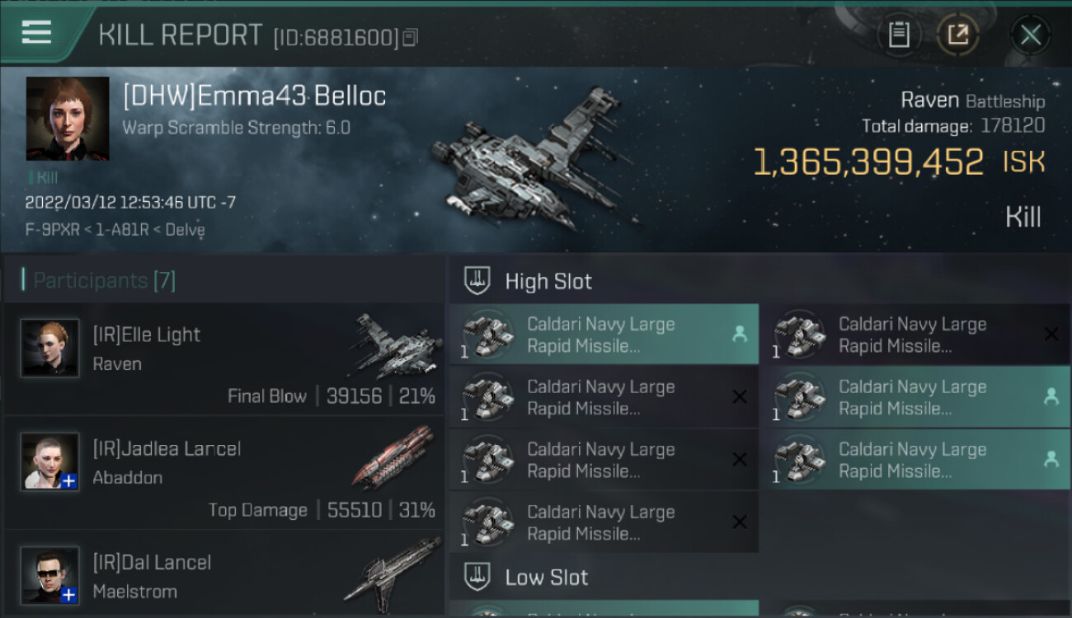Click the clipboard report icon
The height and width of the screenshot is (618, 1072).
click(x=898, y=35)
